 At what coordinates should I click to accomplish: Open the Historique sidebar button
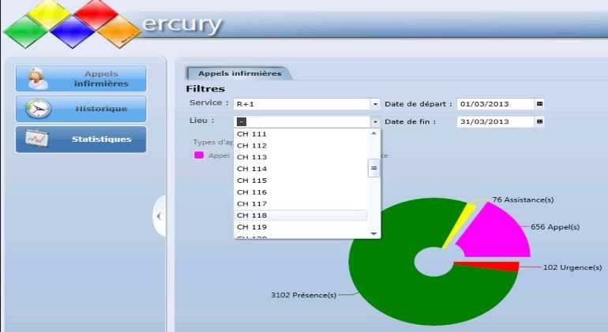[x=81, y=109]
